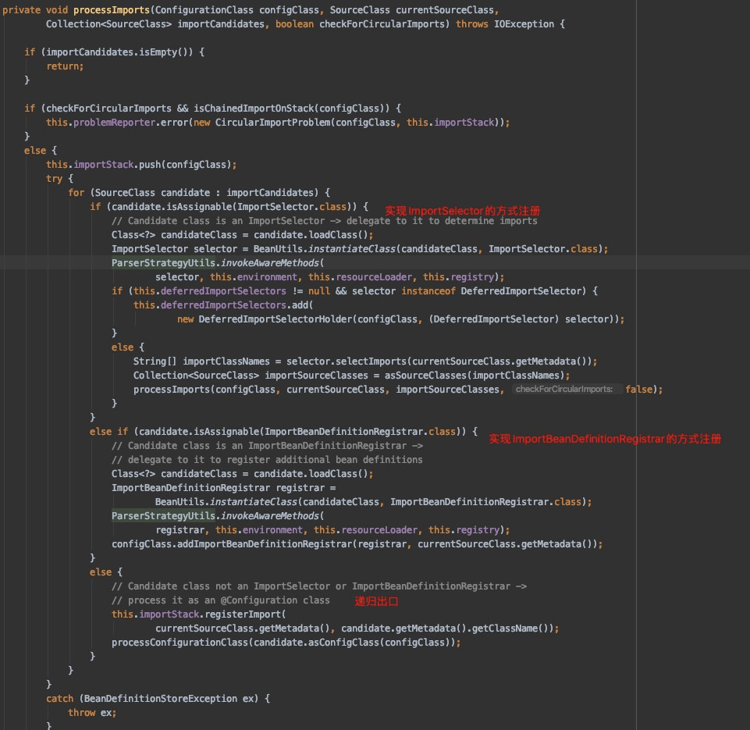Image resolution: width=750 pixels, height=730 pixels.
Task: Click the private keyword in the method signature
Action: 21,9
